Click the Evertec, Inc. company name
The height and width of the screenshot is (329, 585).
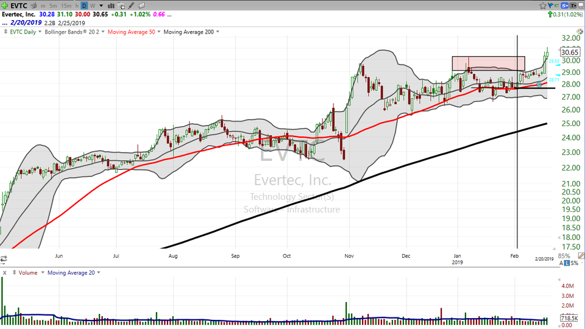coord(18,15)
